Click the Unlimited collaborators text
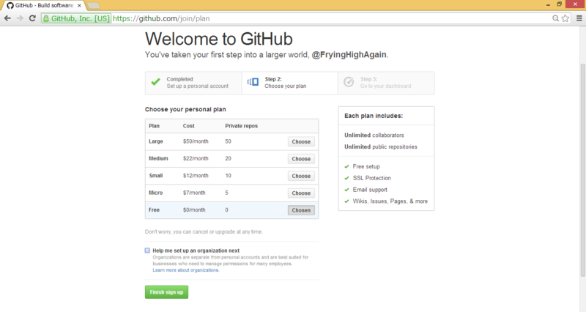Viewport: 586px width, 312px height. [374, 135]
